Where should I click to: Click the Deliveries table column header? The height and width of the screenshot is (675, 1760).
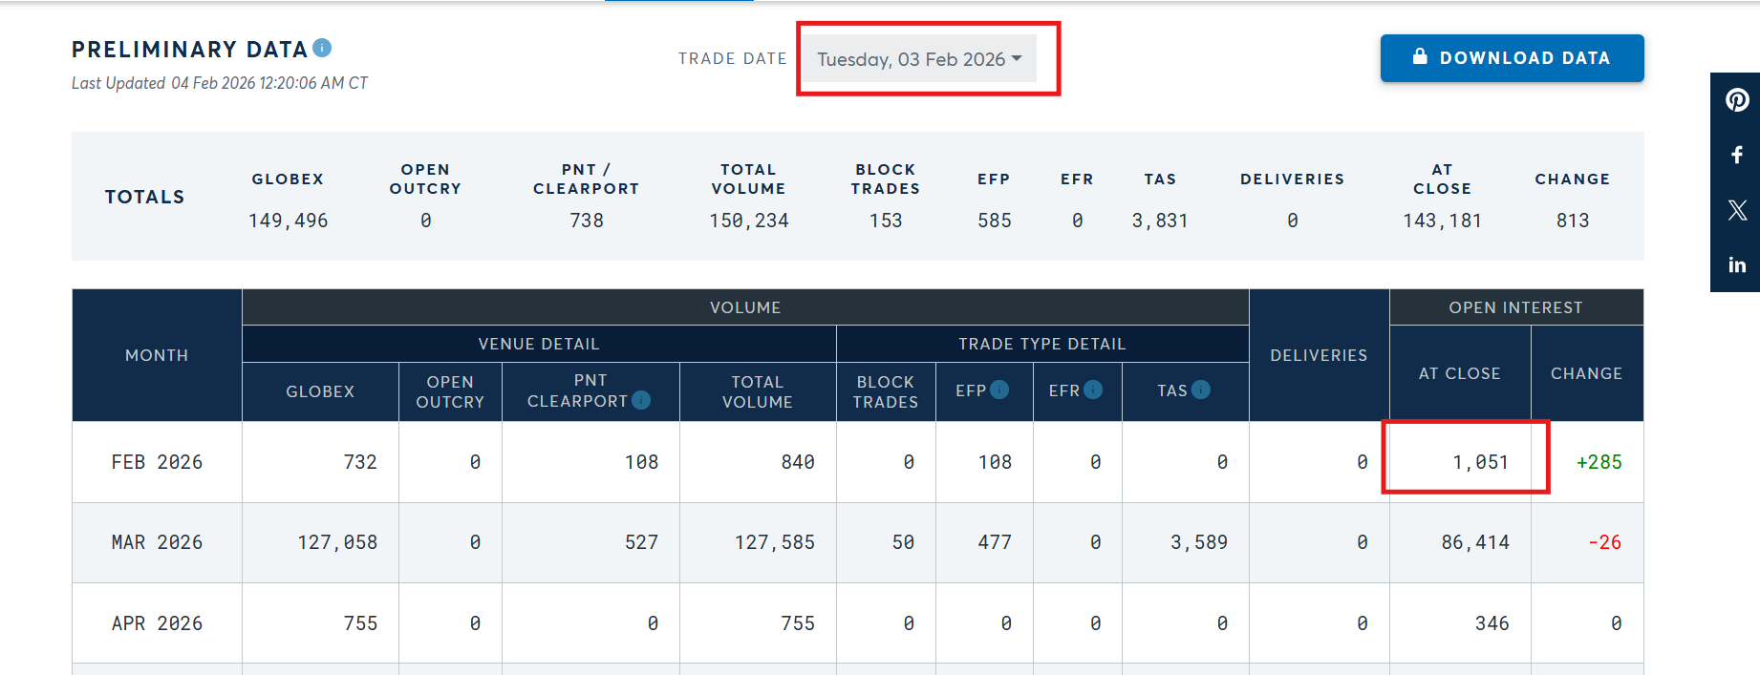pyautogui.click(x=1319, y=355)
